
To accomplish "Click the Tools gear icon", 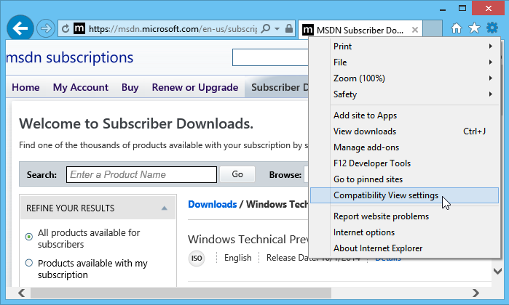I will point(492,28).
